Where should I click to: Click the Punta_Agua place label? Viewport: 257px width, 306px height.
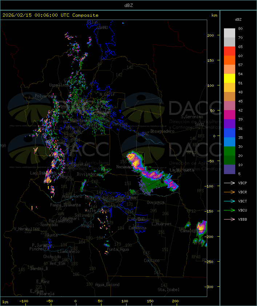click(118, 249)
